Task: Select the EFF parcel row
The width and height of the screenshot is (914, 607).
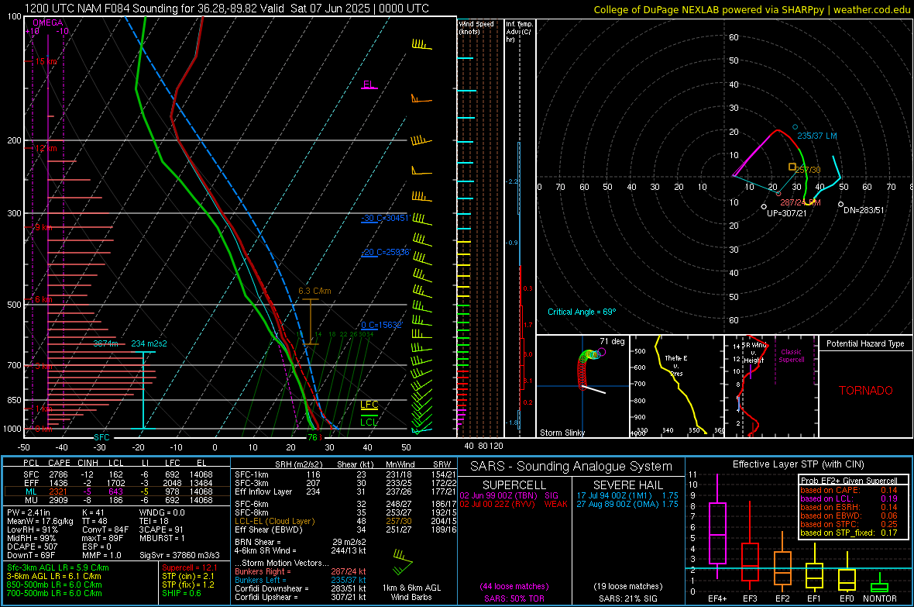Action: 116,483
